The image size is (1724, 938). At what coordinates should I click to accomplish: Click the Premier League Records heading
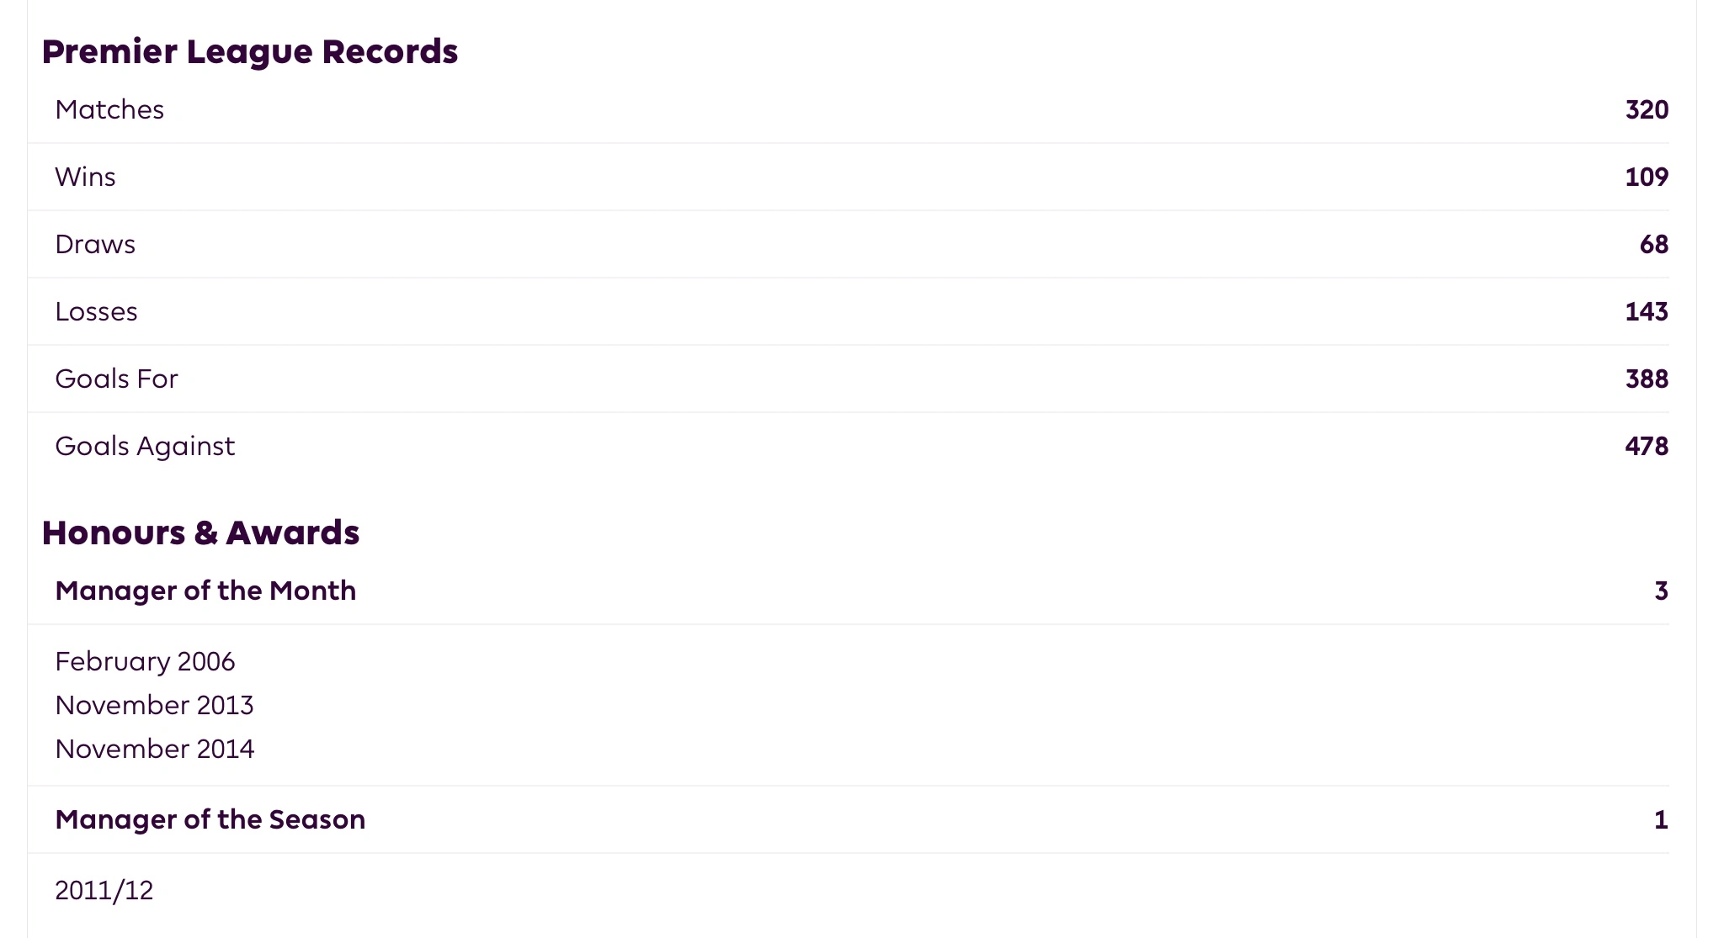(250, 52)
